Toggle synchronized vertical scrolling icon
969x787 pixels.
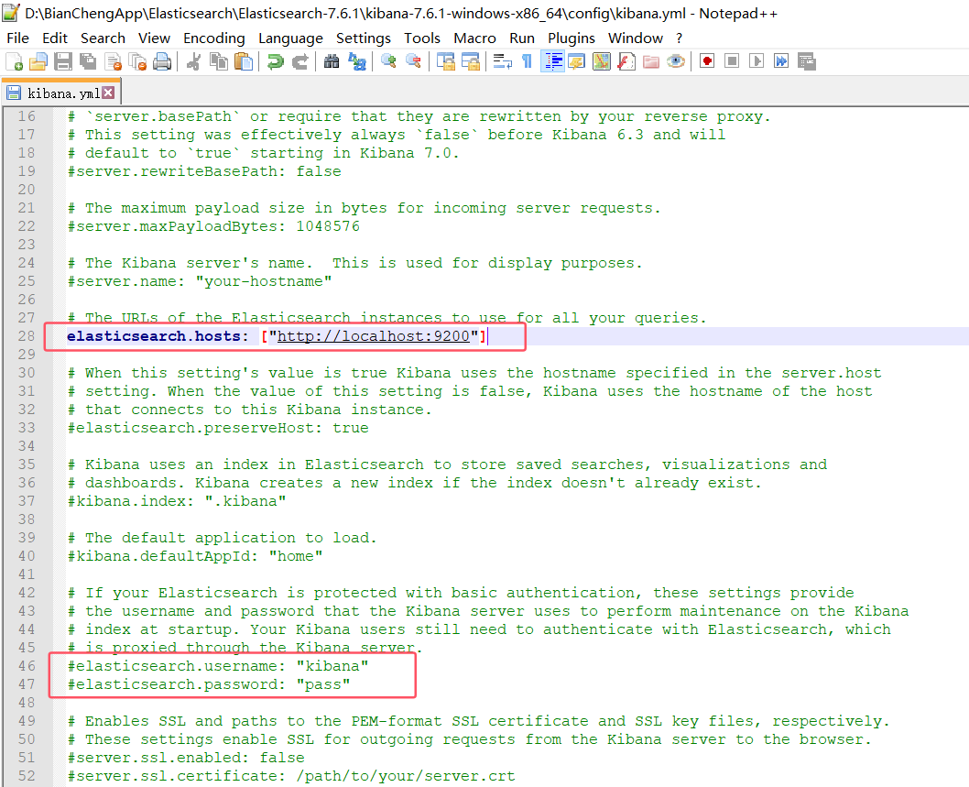click(x=445, y=61)
